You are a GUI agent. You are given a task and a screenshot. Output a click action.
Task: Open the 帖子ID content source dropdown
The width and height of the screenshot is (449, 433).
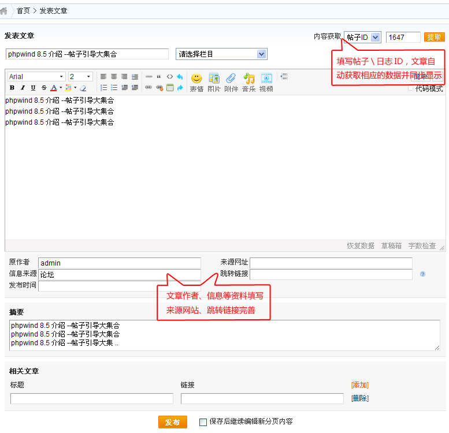(362, 37)
